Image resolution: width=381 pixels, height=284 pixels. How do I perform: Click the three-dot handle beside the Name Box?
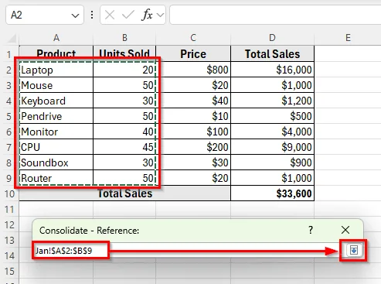(92, 15)
